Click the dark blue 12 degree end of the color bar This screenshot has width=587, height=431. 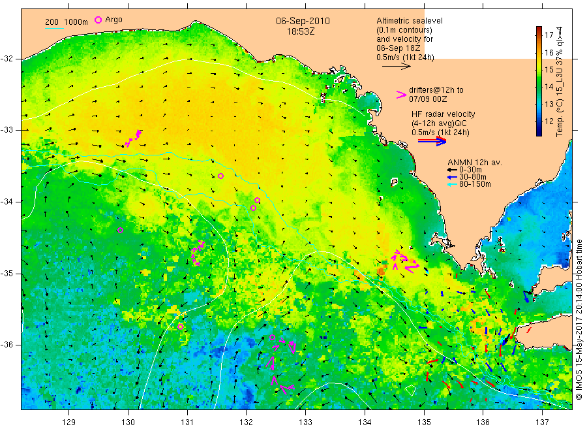[x=539, y=129]
